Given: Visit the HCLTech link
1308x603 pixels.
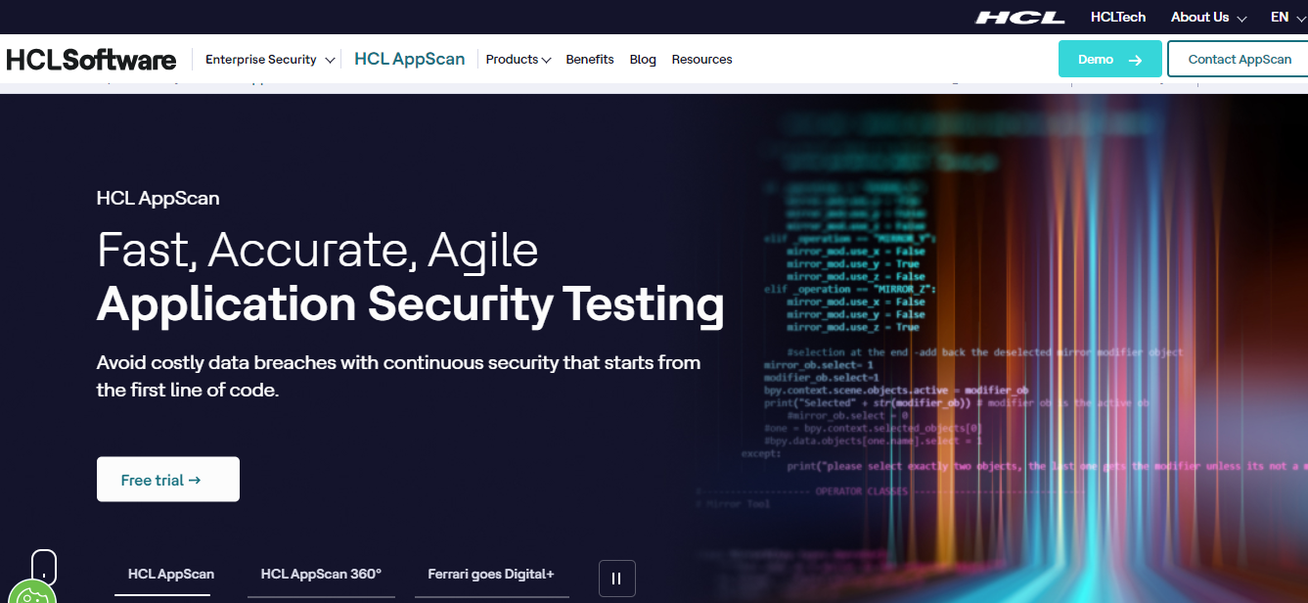Looking at the screenshot, I should tap(1118, 18).
